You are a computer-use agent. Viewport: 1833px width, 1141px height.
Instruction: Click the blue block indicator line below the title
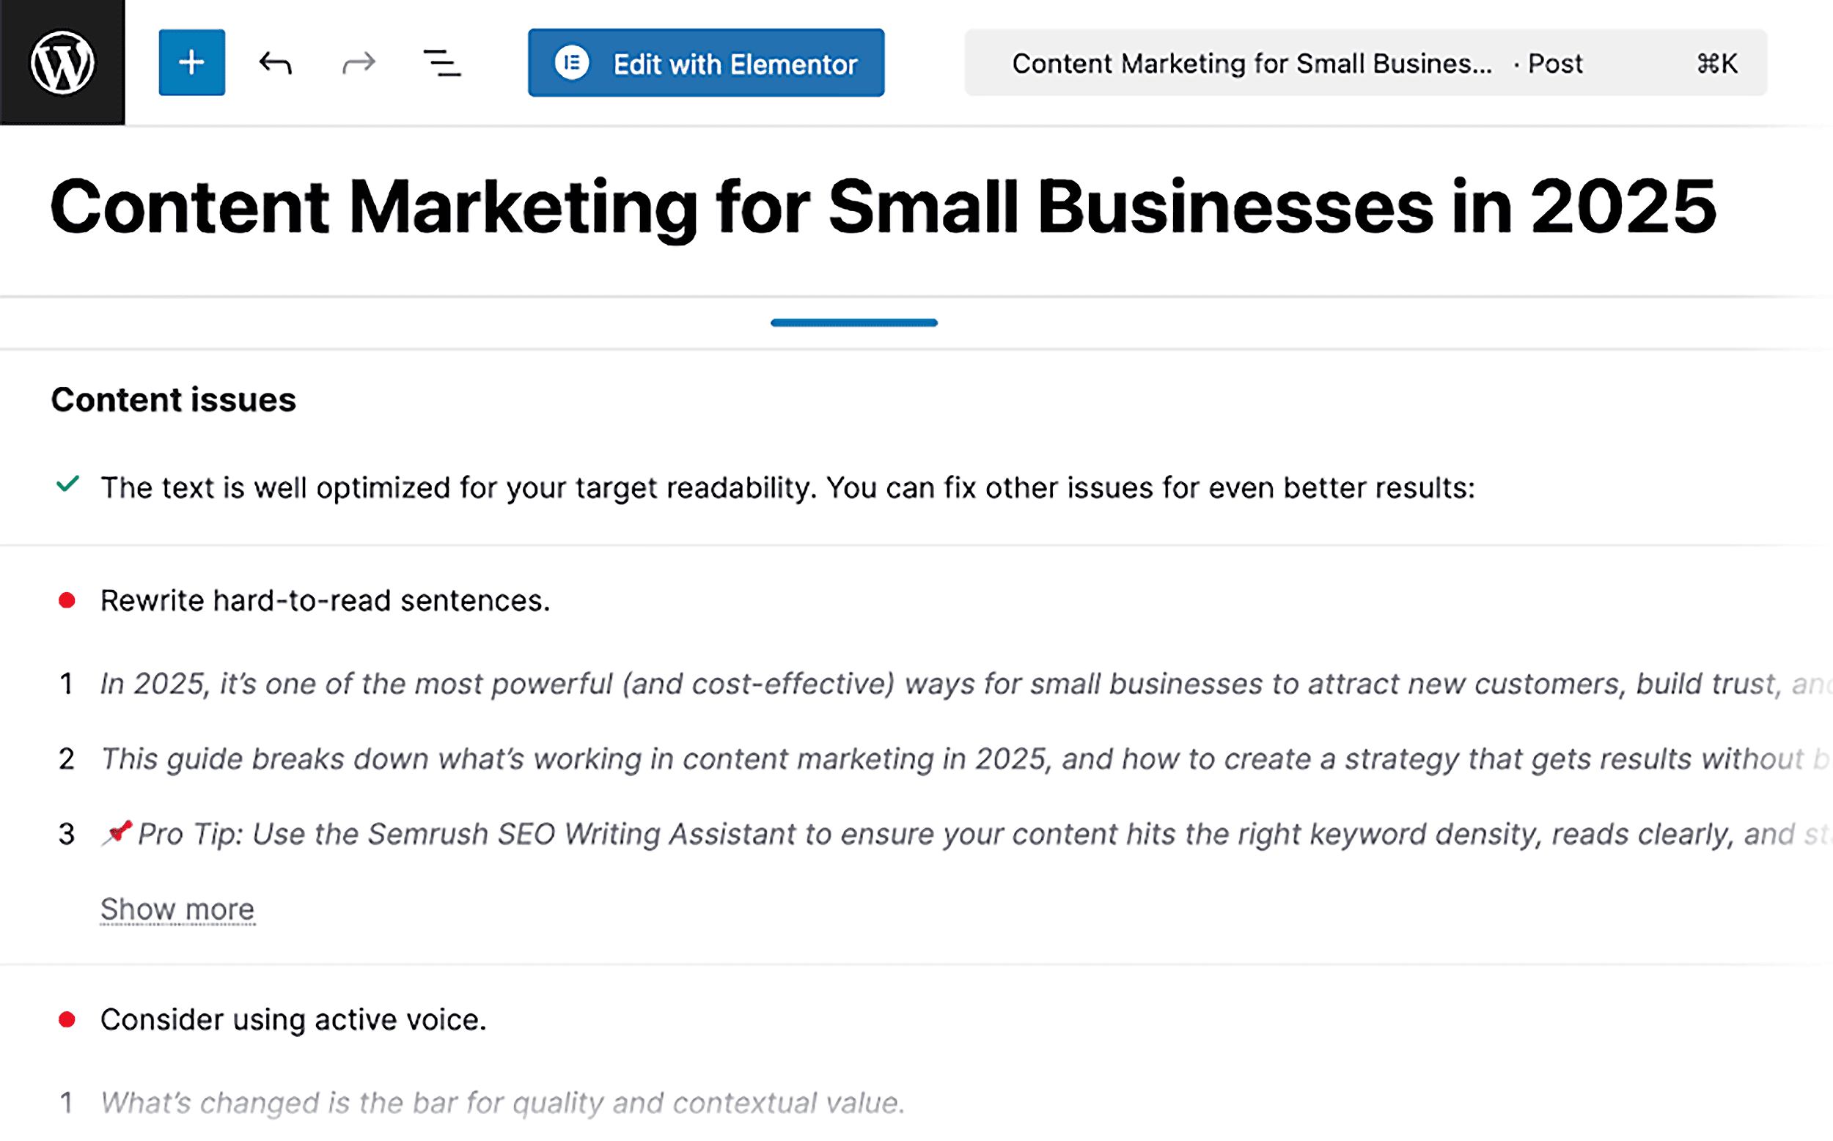tap(853, 322)
